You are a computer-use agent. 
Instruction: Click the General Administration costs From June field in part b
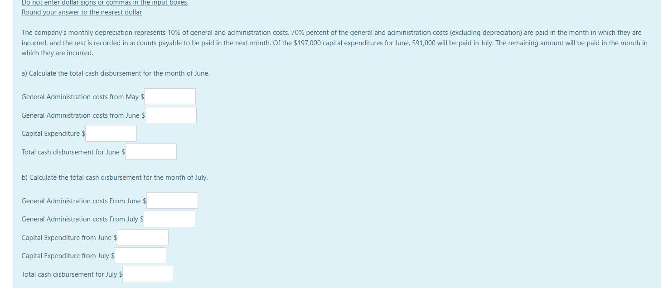[172, 200]
